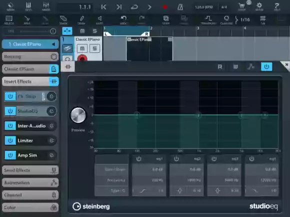Expand the Color section
The image size is (290, 217).
[x=30, y=208]
